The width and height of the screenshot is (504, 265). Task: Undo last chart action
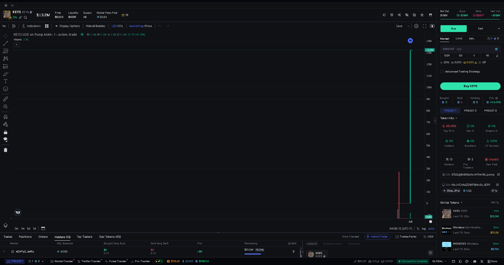tap(160, 26)
